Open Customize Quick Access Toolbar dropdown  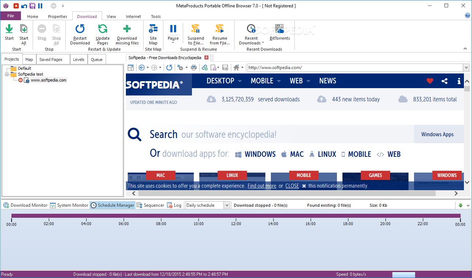click(63, 6)
